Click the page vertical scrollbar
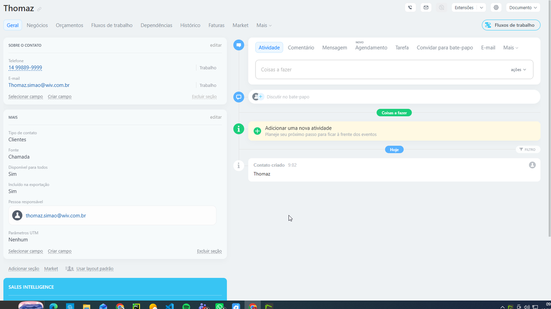Image resolution: width=551 pixels, height=309 pixels. click(x=549, y=119)
